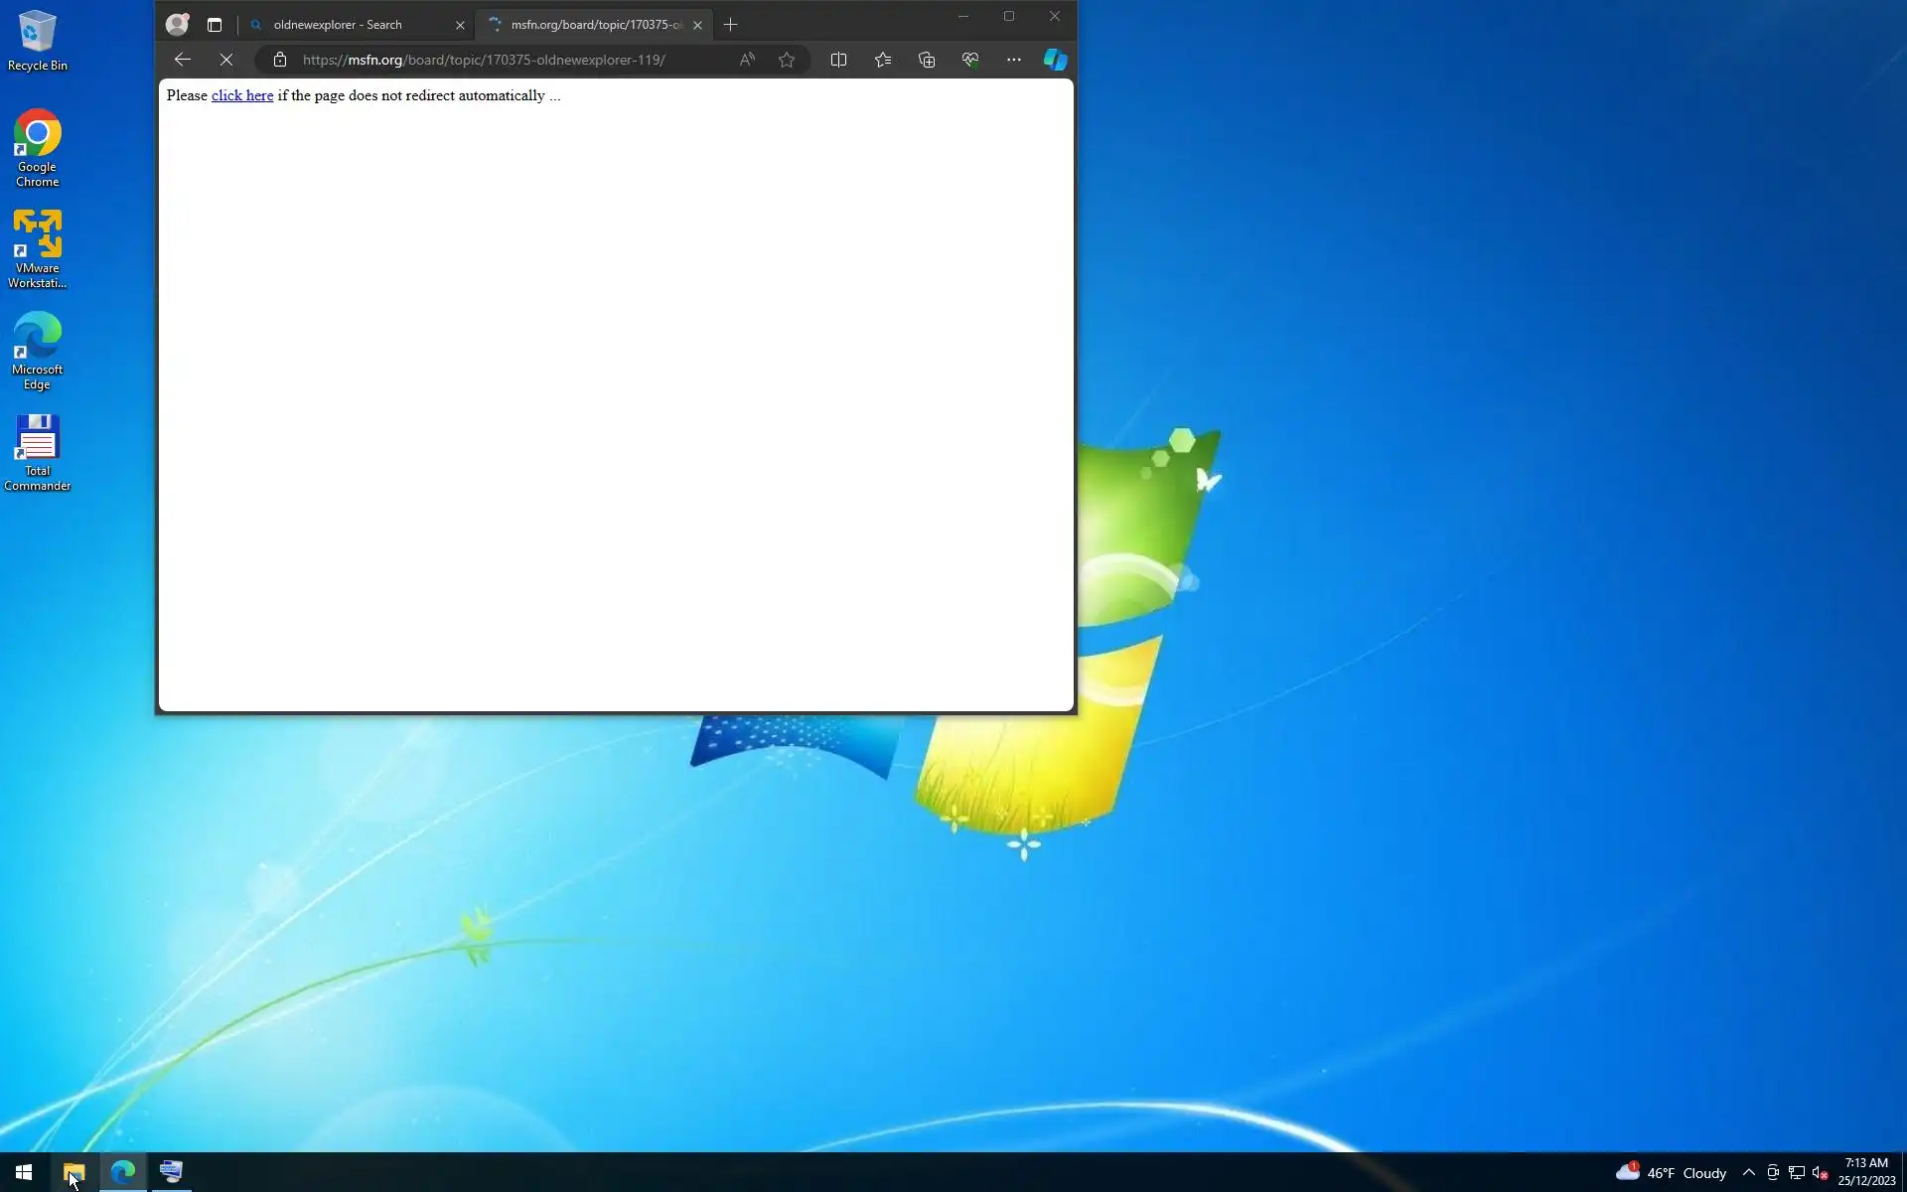
Task: Toggle the muted volume tray icon
Action: 1820,1172
